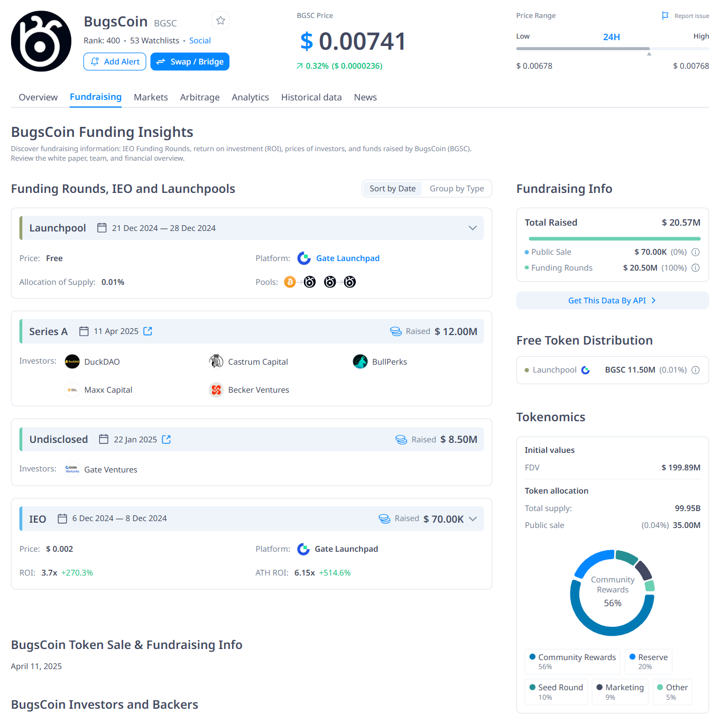Click the coins icon beside Raised $12.00M
Screen dimensions: 711x714
click(x=395, y=331)
